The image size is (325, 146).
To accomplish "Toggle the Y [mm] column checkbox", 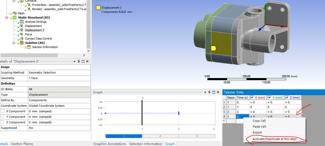I will click(270, 97).
